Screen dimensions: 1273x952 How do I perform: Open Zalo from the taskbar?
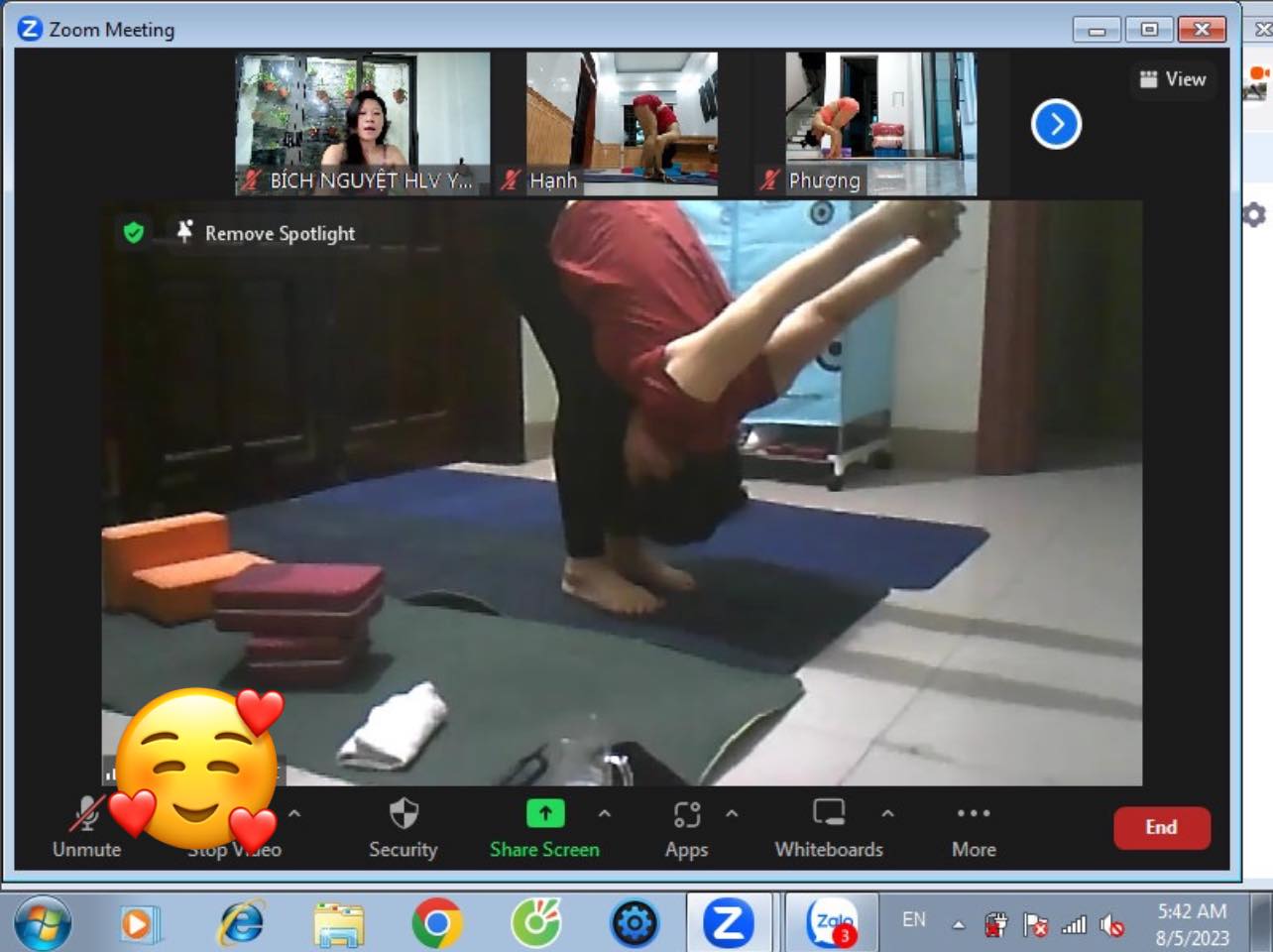pyautogui.click(x=832, y=923)
